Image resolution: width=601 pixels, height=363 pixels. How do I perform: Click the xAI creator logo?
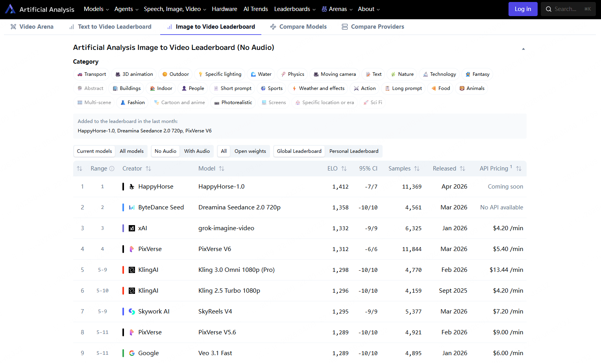pyautogui.click(x=131, y=228)
